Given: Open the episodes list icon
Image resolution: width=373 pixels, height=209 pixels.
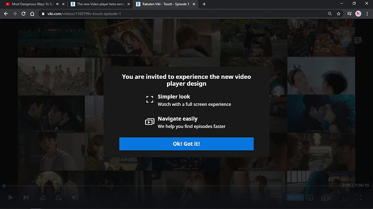Looking at the screenshot, I should coord(325,198).
